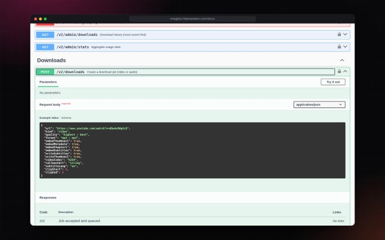Click the "clipEnd": 0 line
The image size is (385, 240).
tap(54, 172)
